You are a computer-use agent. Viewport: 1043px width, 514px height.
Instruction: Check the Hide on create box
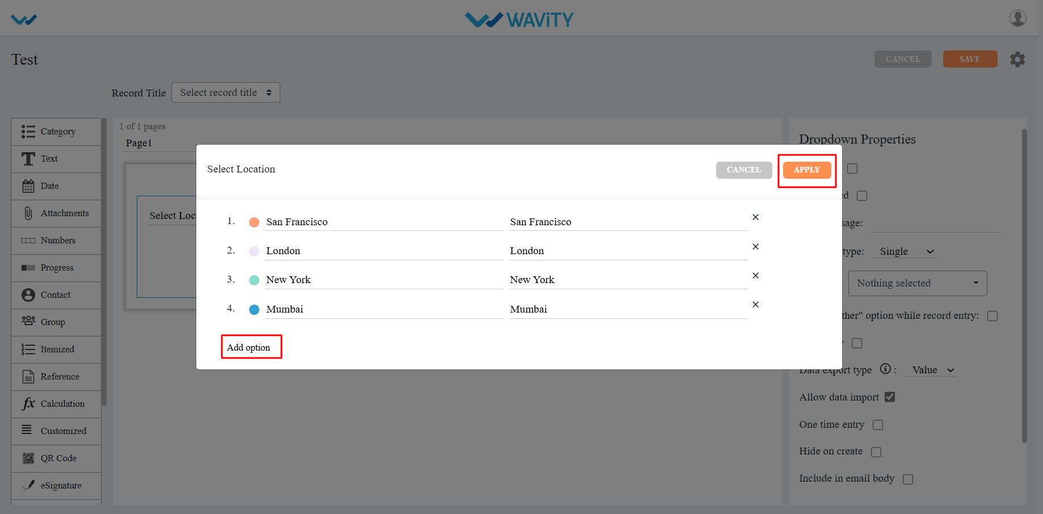pyautogui.click(x=876, y=452)
